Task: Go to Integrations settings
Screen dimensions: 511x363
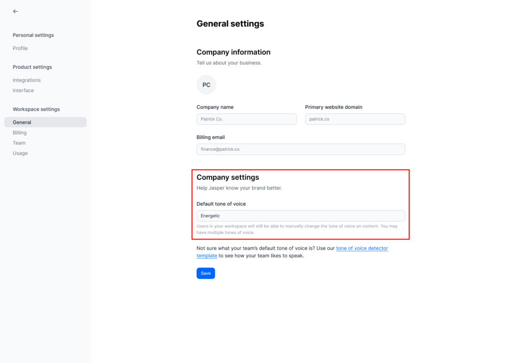Action: tap(27, 80)
